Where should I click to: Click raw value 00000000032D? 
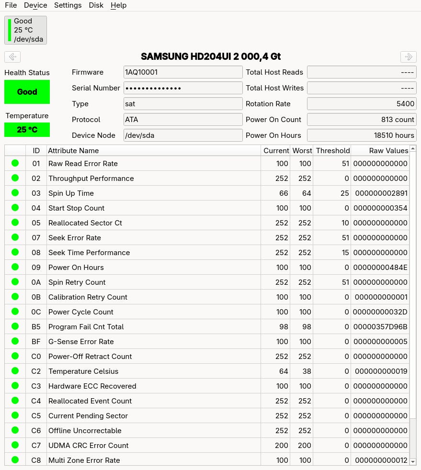tap(380, 312)
